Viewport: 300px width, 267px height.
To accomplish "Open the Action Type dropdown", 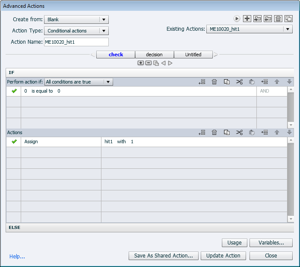I will tap(76, 31).
